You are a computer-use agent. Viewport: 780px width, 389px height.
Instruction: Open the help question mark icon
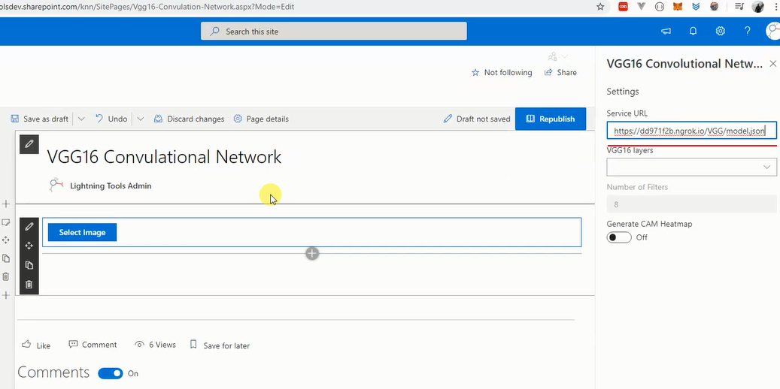747,32
